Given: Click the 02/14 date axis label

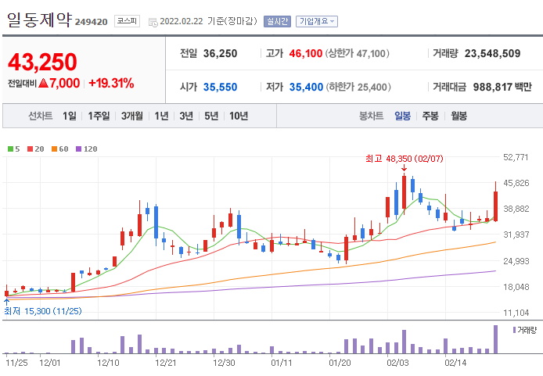Looking at the screenshot, I should (x=455, y=363).
